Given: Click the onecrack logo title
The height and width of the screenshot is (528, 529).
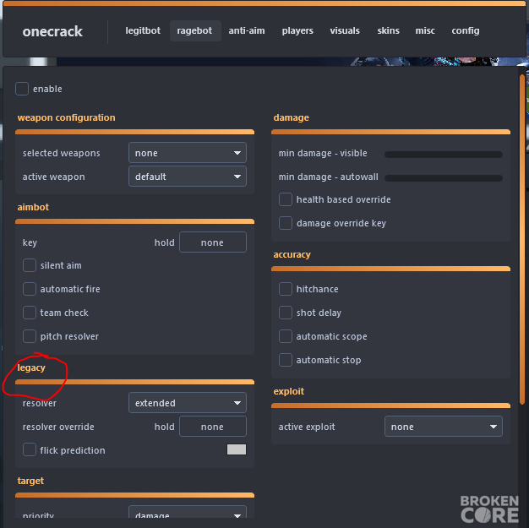Looking at the screenshot, I should (52, 31).
